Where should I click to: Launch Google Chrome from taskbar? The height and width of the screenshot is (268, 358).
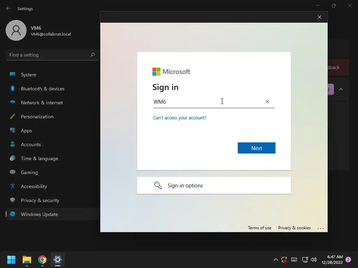coord(42,260)
